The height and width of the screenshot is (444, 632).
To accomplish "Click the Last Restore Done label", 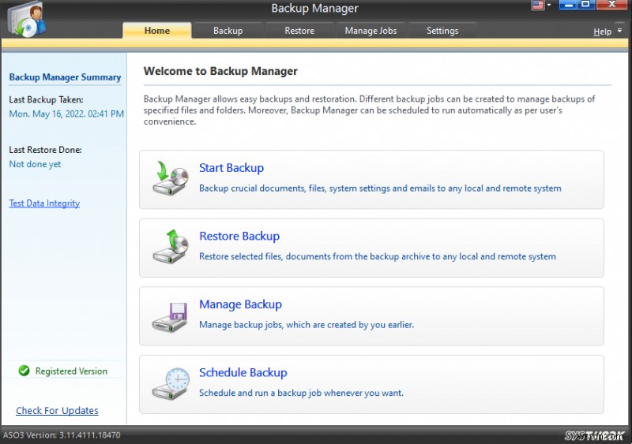I will pyautogui.click(x=45, y=150).
